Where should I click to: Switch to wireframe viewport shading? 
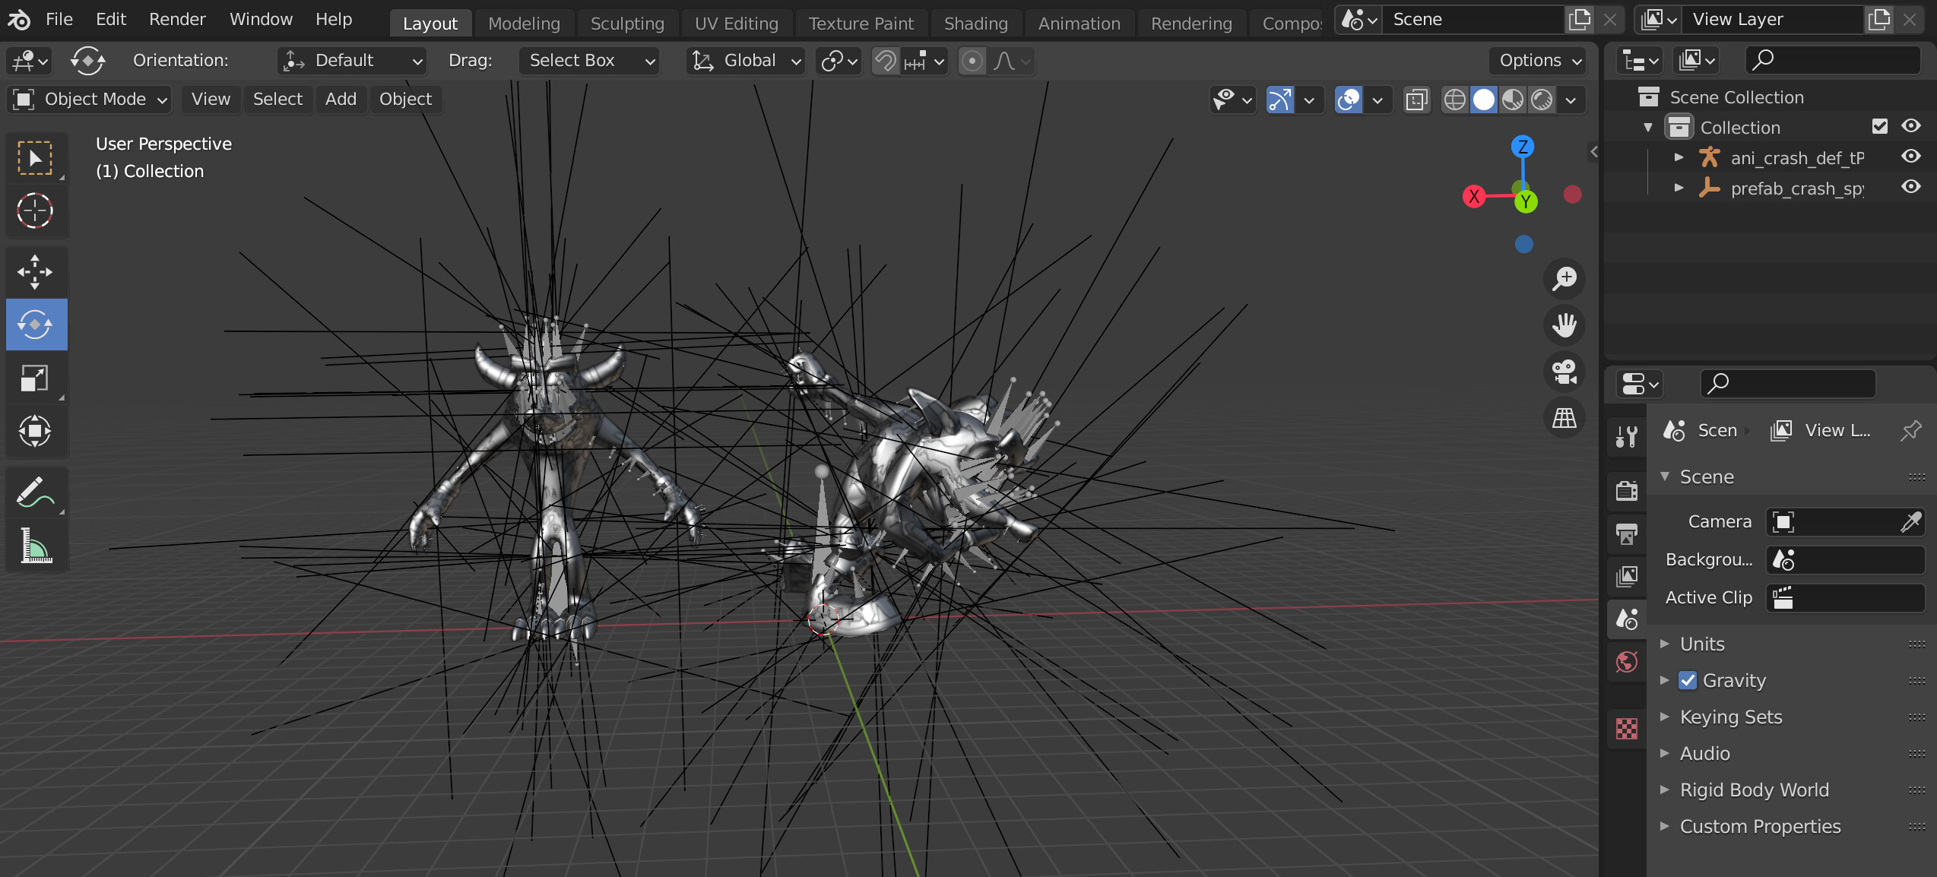tap(1454, 100)
